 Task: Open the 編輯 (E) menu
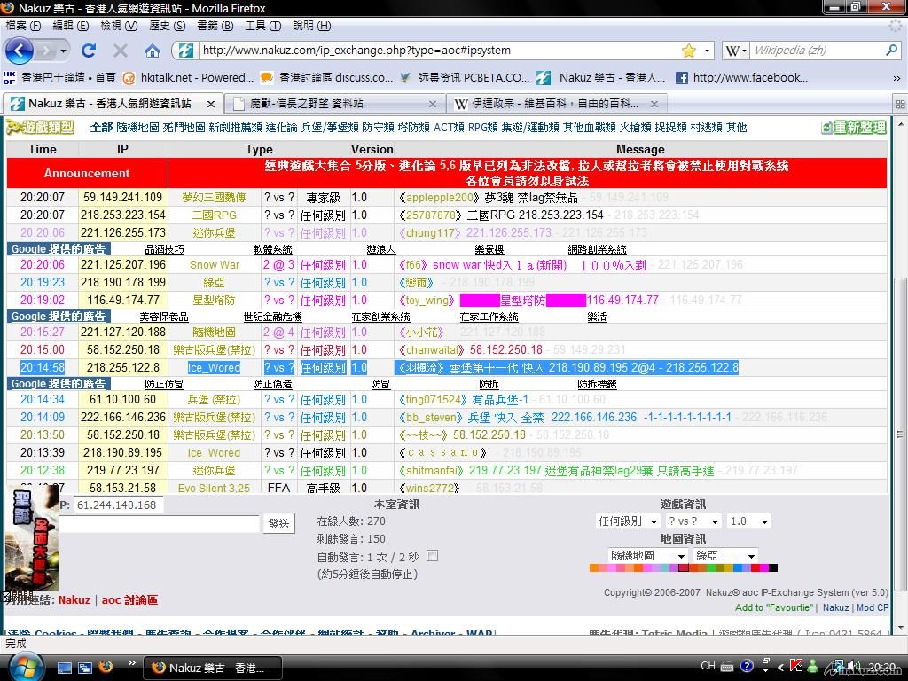click(x=71, y=26)
